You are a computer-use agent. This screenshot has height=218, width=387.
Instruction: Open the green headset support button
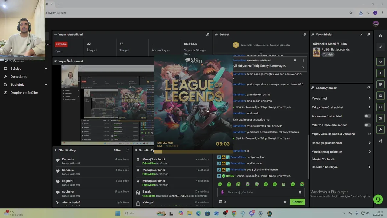(x=378, y=199)
